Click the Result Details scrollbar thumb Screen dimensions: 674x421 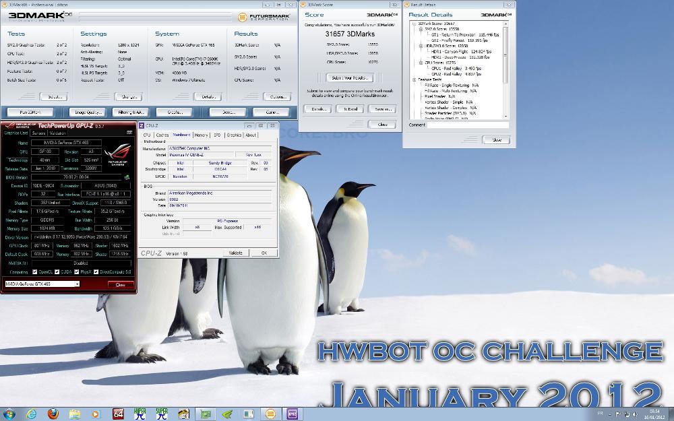click(x=506, y=55)
